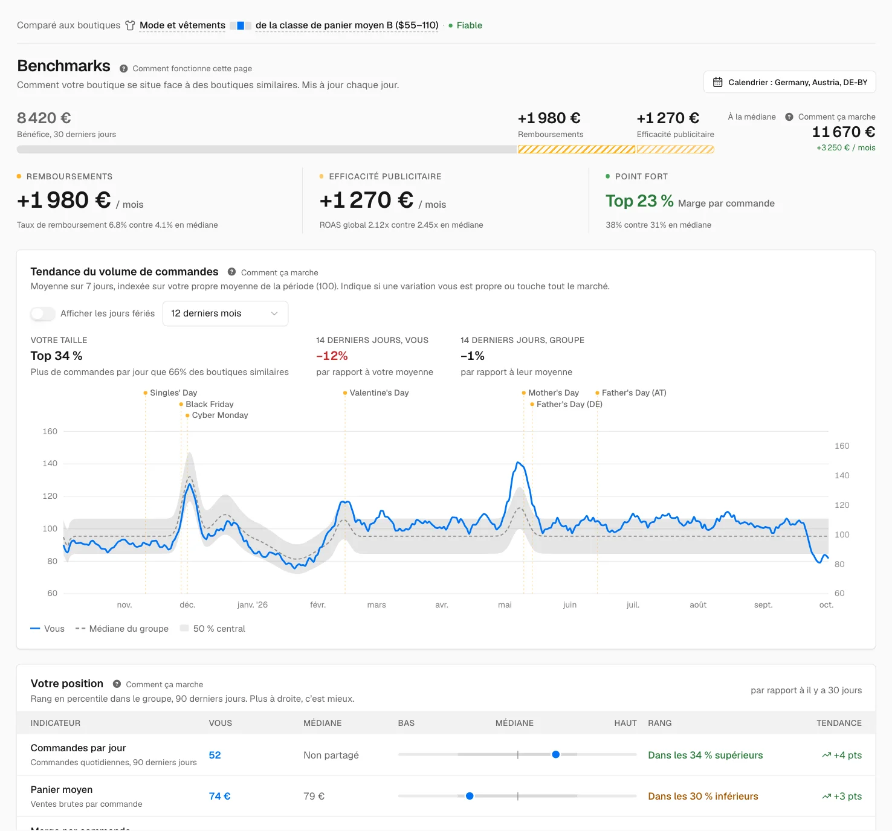
Task: Click the Efficacité publicitaire hatched bar segment
Action: 676,149
